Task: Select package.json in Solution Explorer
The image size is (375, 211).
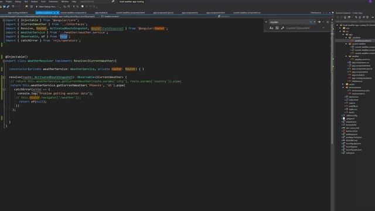Action: 352,134
